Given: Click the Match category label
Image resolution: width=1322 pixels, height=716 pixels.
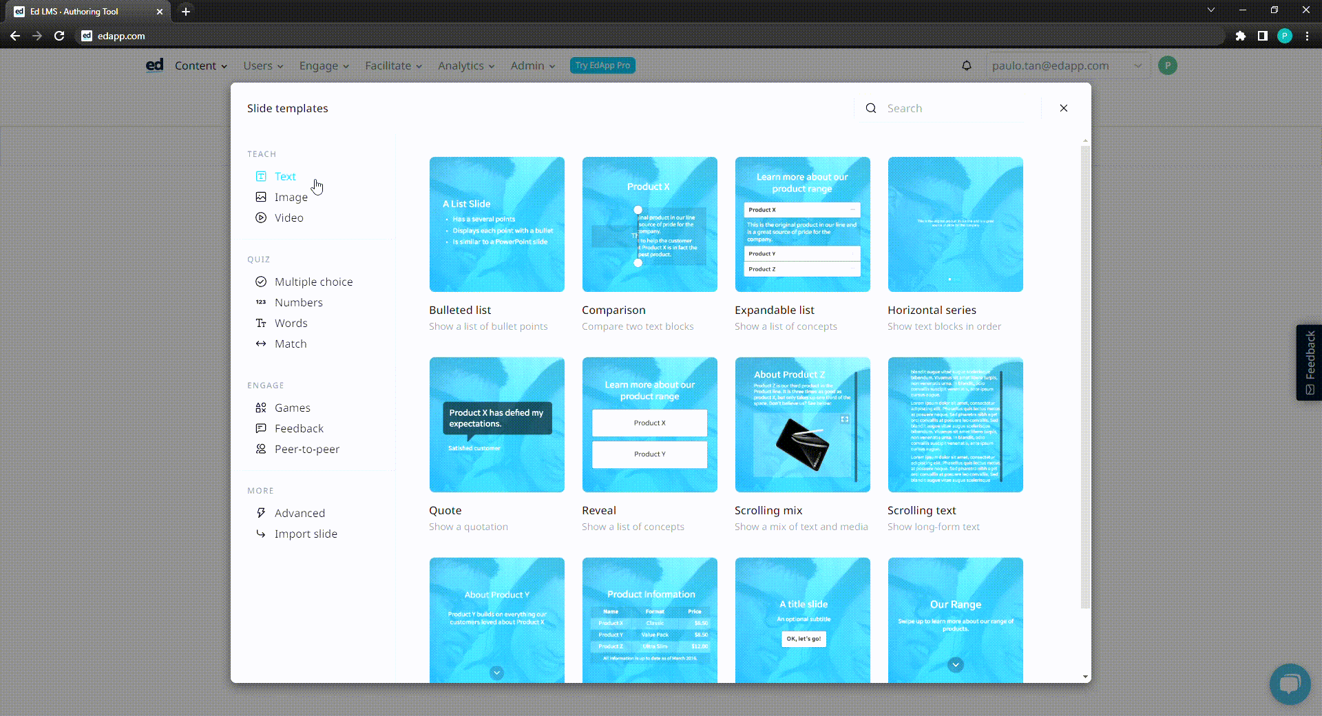Looking at the screenshot, I should pyautogui.click(x=291, y=344).
